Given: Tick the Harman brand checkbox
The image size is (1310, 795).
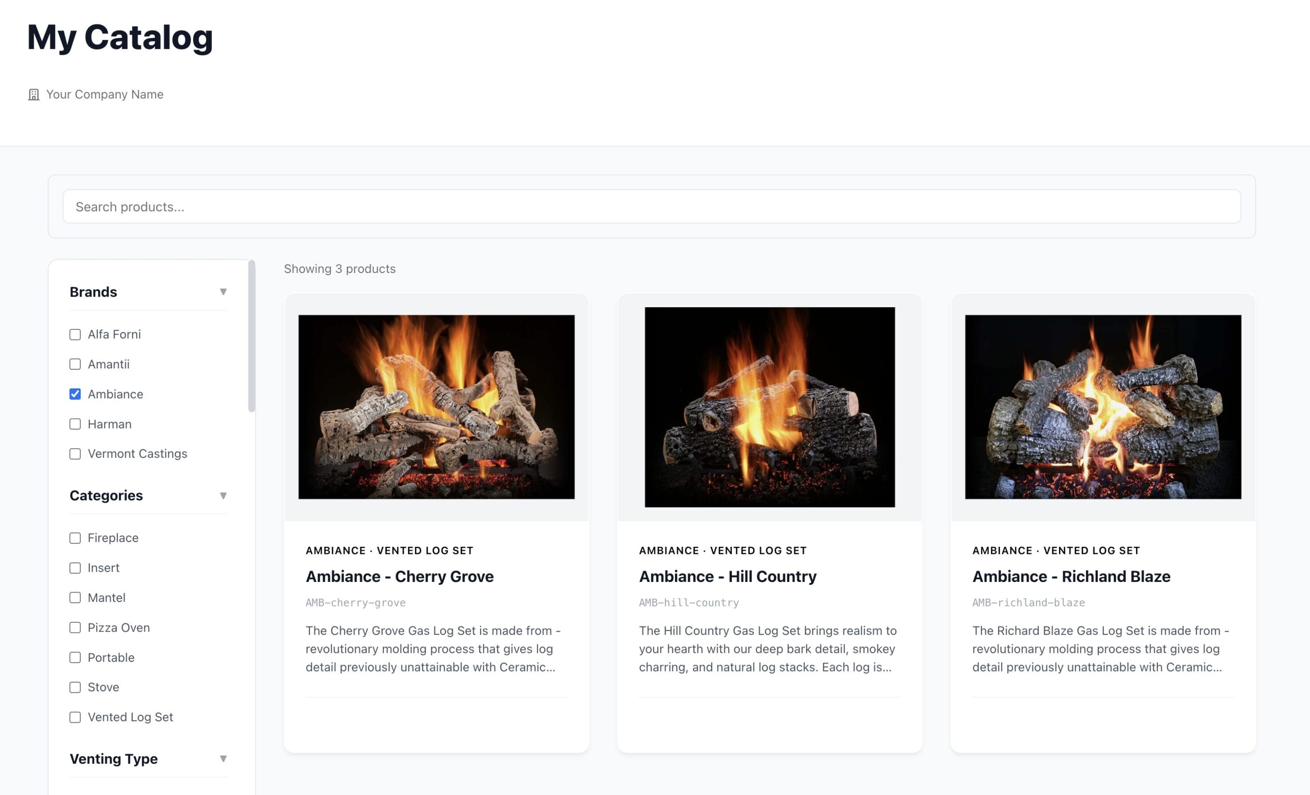Looking at the screenshot, I should [x=75, y=424].
